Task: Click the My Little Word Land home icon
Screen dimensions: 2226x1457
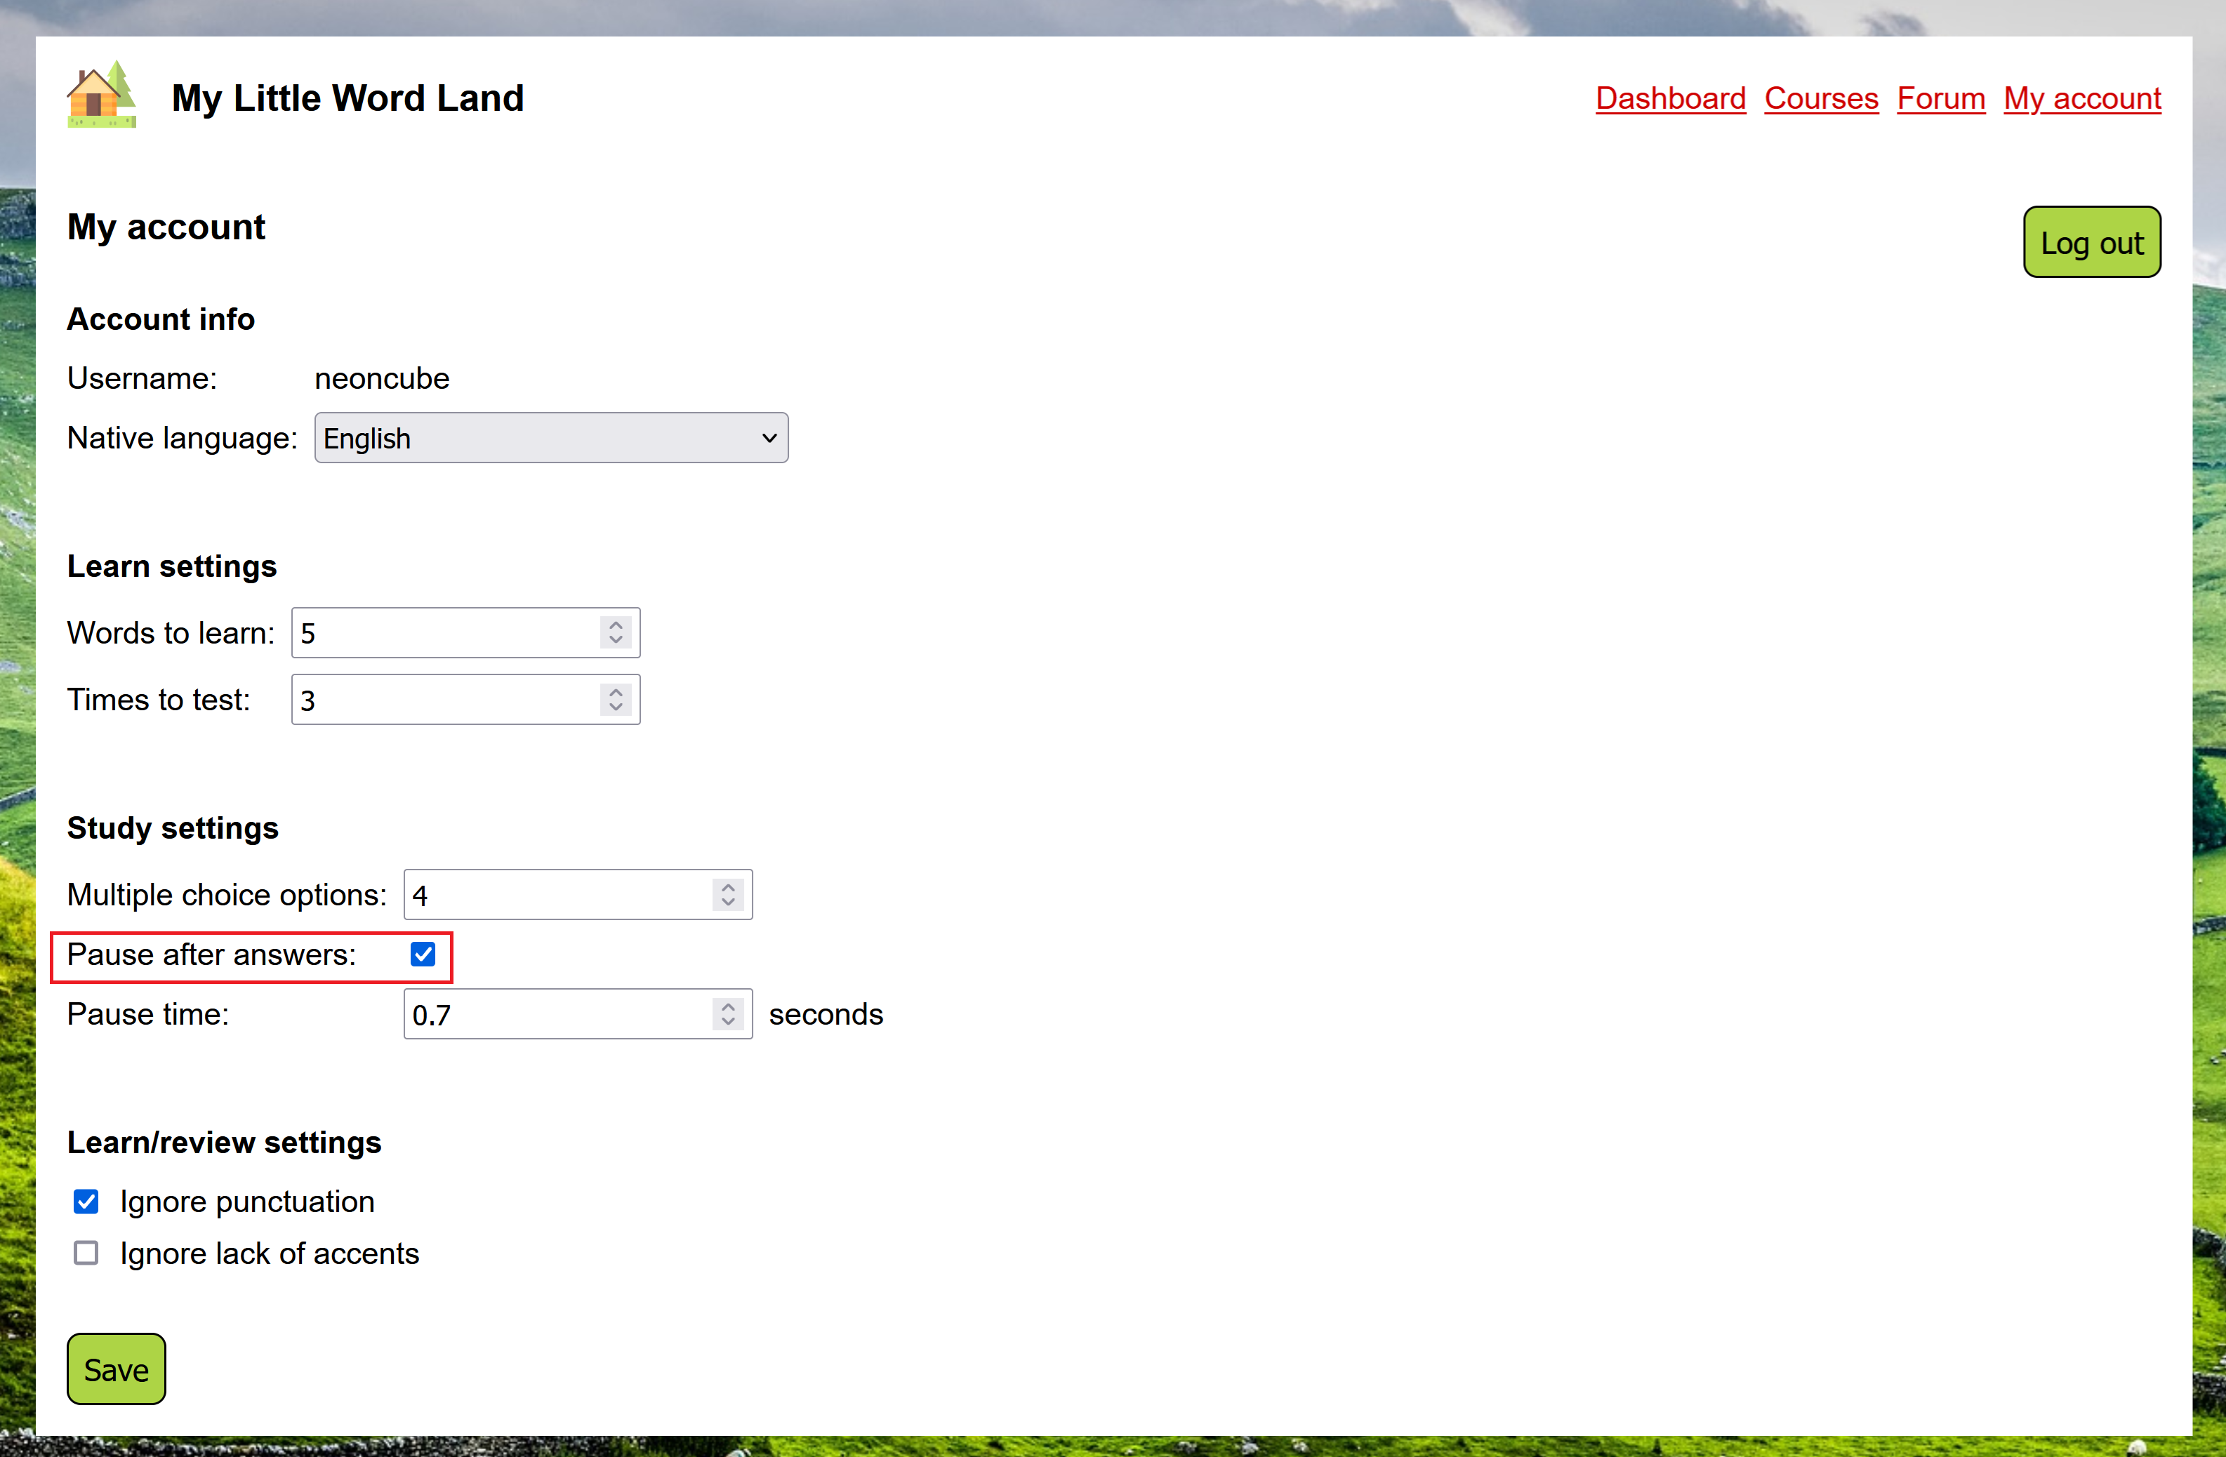Action: [x=101, y=94]
